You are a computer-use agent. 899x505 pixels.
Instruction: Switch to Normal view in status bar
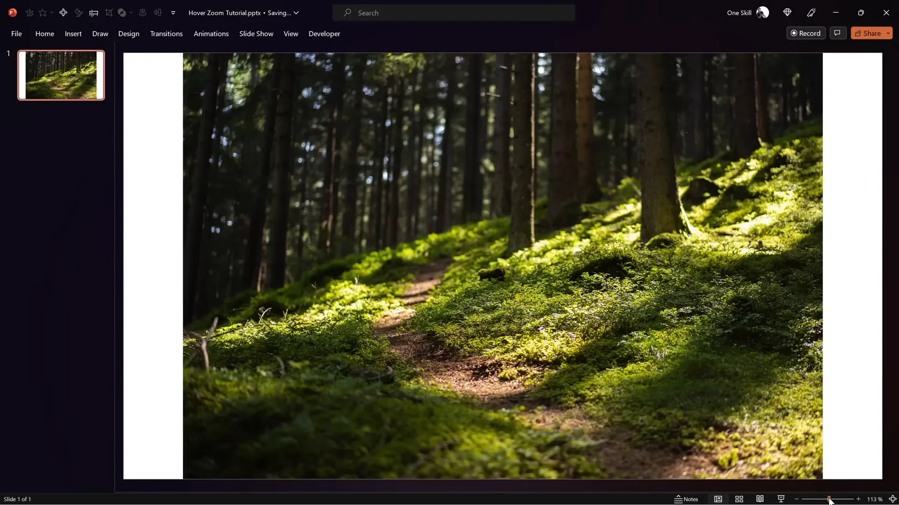(x=718, y=499)
